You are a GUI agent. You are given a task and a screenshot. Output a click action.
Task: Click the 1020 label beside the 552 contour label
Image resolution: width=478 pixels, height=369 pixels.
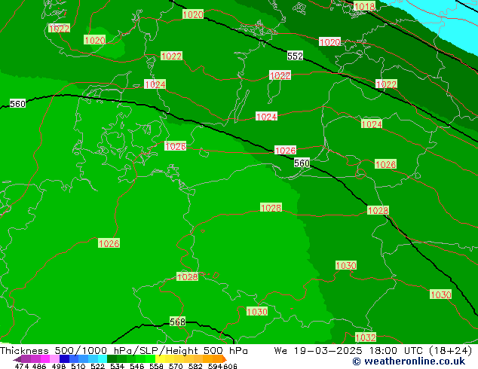[329, 42]
